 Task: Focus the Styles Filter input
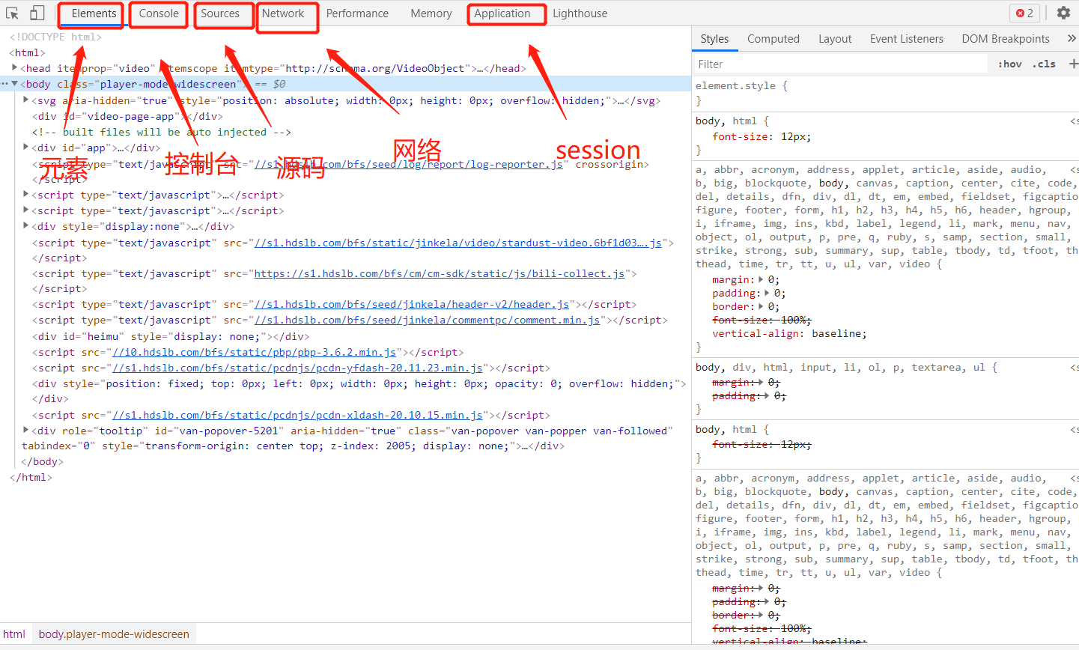click(x=840, y=64)
